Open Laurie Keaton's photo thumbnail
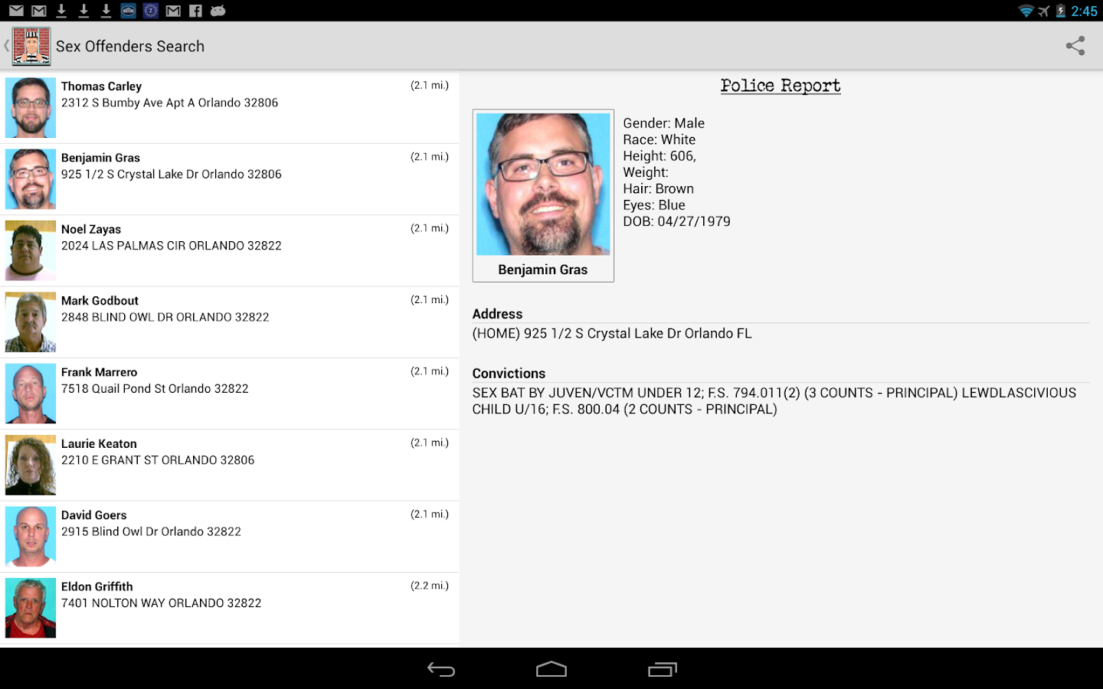The image size is (1103, 689). pyautogui.click(x=31, y=465)
